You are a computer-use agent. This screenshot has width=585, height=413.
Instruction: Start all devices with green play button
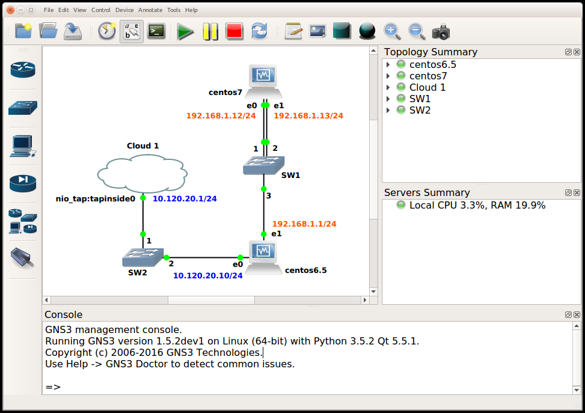coord(185,32)
